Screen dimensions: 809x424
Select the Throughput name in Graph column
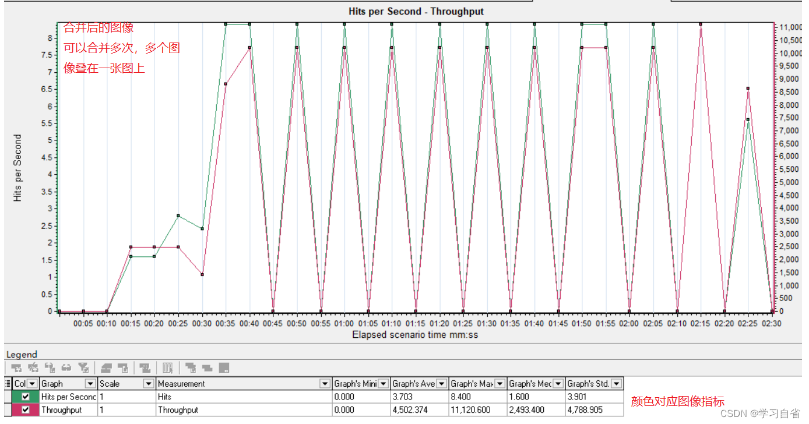(61, 410)
